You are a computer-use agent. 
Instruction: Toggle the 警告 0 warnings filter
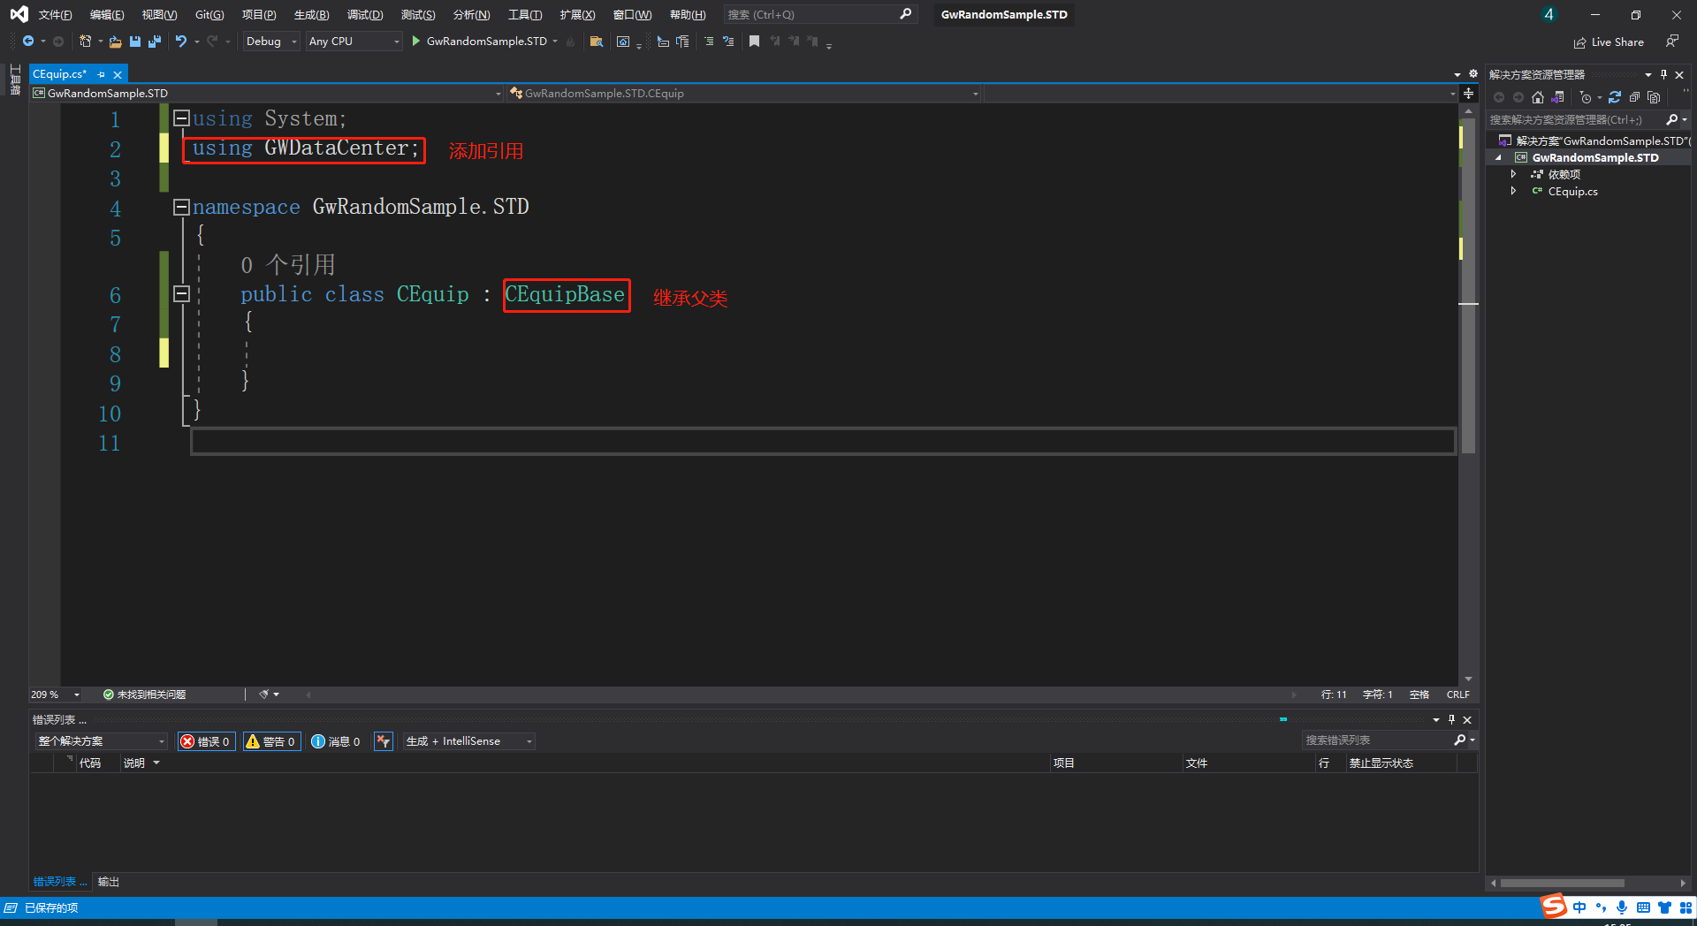(x=270, y=741)
